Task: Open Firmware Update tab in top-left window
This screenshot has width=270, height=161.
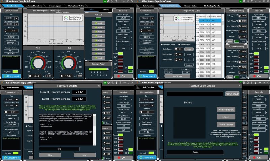Action: pos(55,6)
